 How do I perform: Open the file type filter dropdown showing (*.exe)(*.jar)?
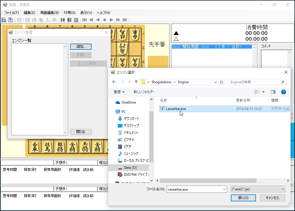(258, 189)
